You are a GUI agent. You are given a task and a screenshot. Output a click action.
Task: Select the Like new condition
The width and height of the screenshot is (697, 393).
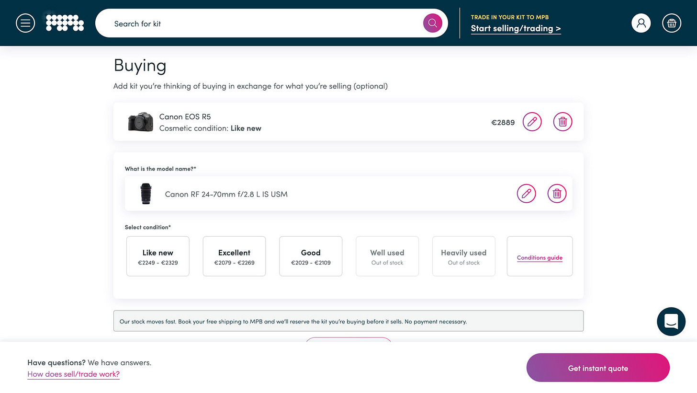pos(158,256)
